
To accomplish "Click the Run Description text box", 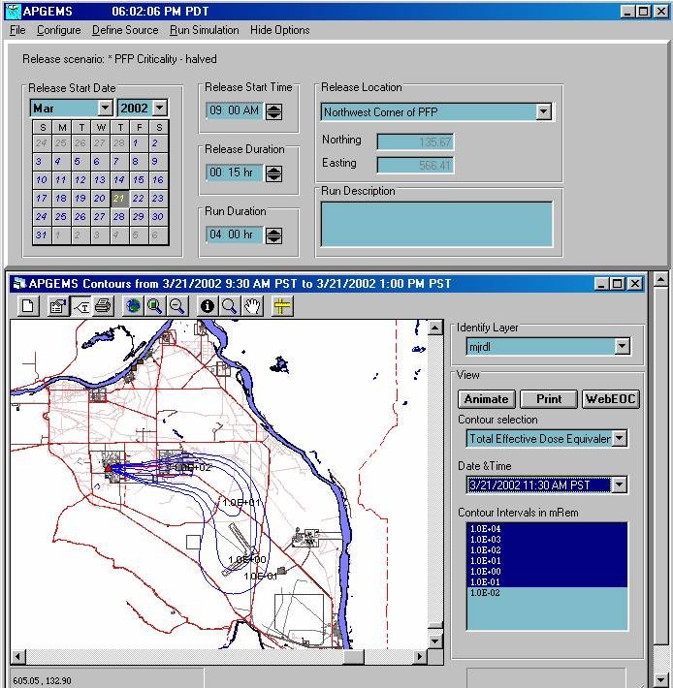I will click(x=436, y=224).
